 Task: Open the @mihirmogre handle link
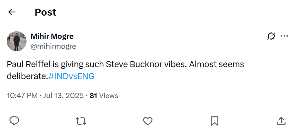click(x=53, y=47)
